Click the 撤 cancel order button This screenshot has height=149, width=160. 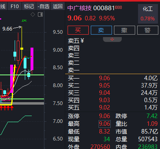125,30
